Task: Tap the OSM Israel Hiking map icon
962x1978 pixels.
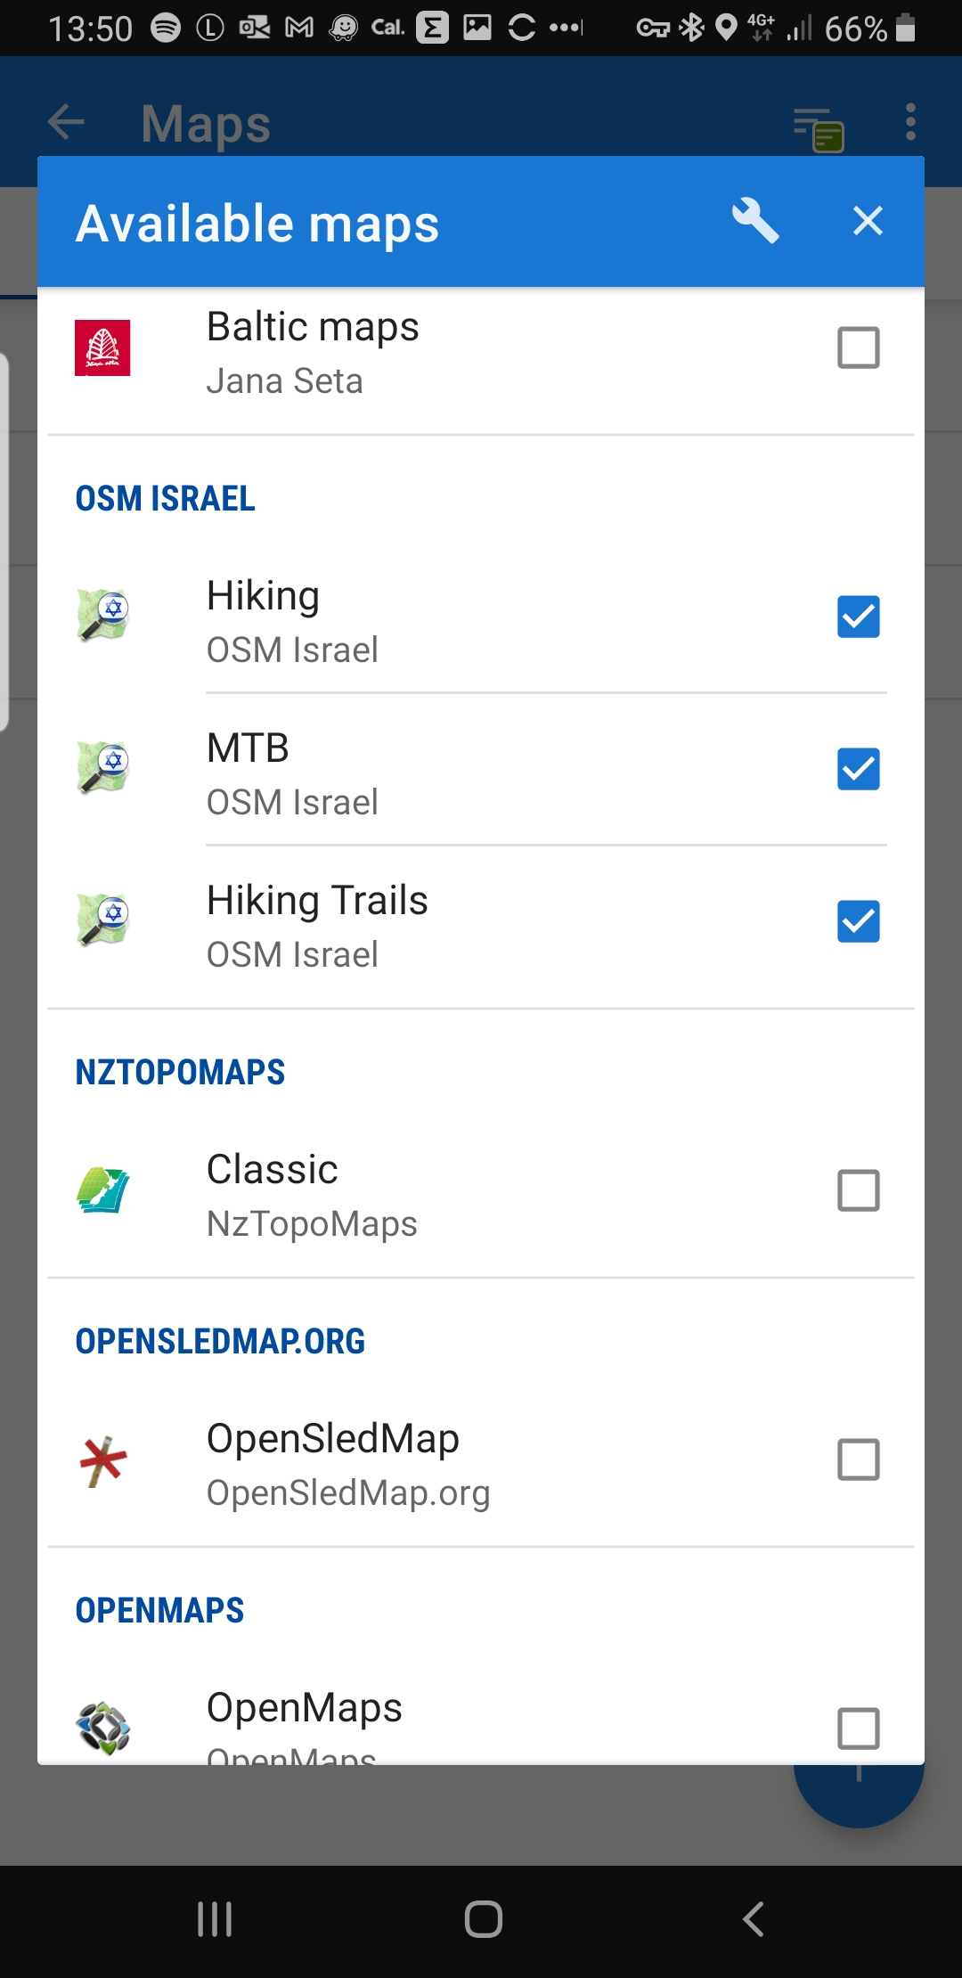Action: click(x=103, y=616)
